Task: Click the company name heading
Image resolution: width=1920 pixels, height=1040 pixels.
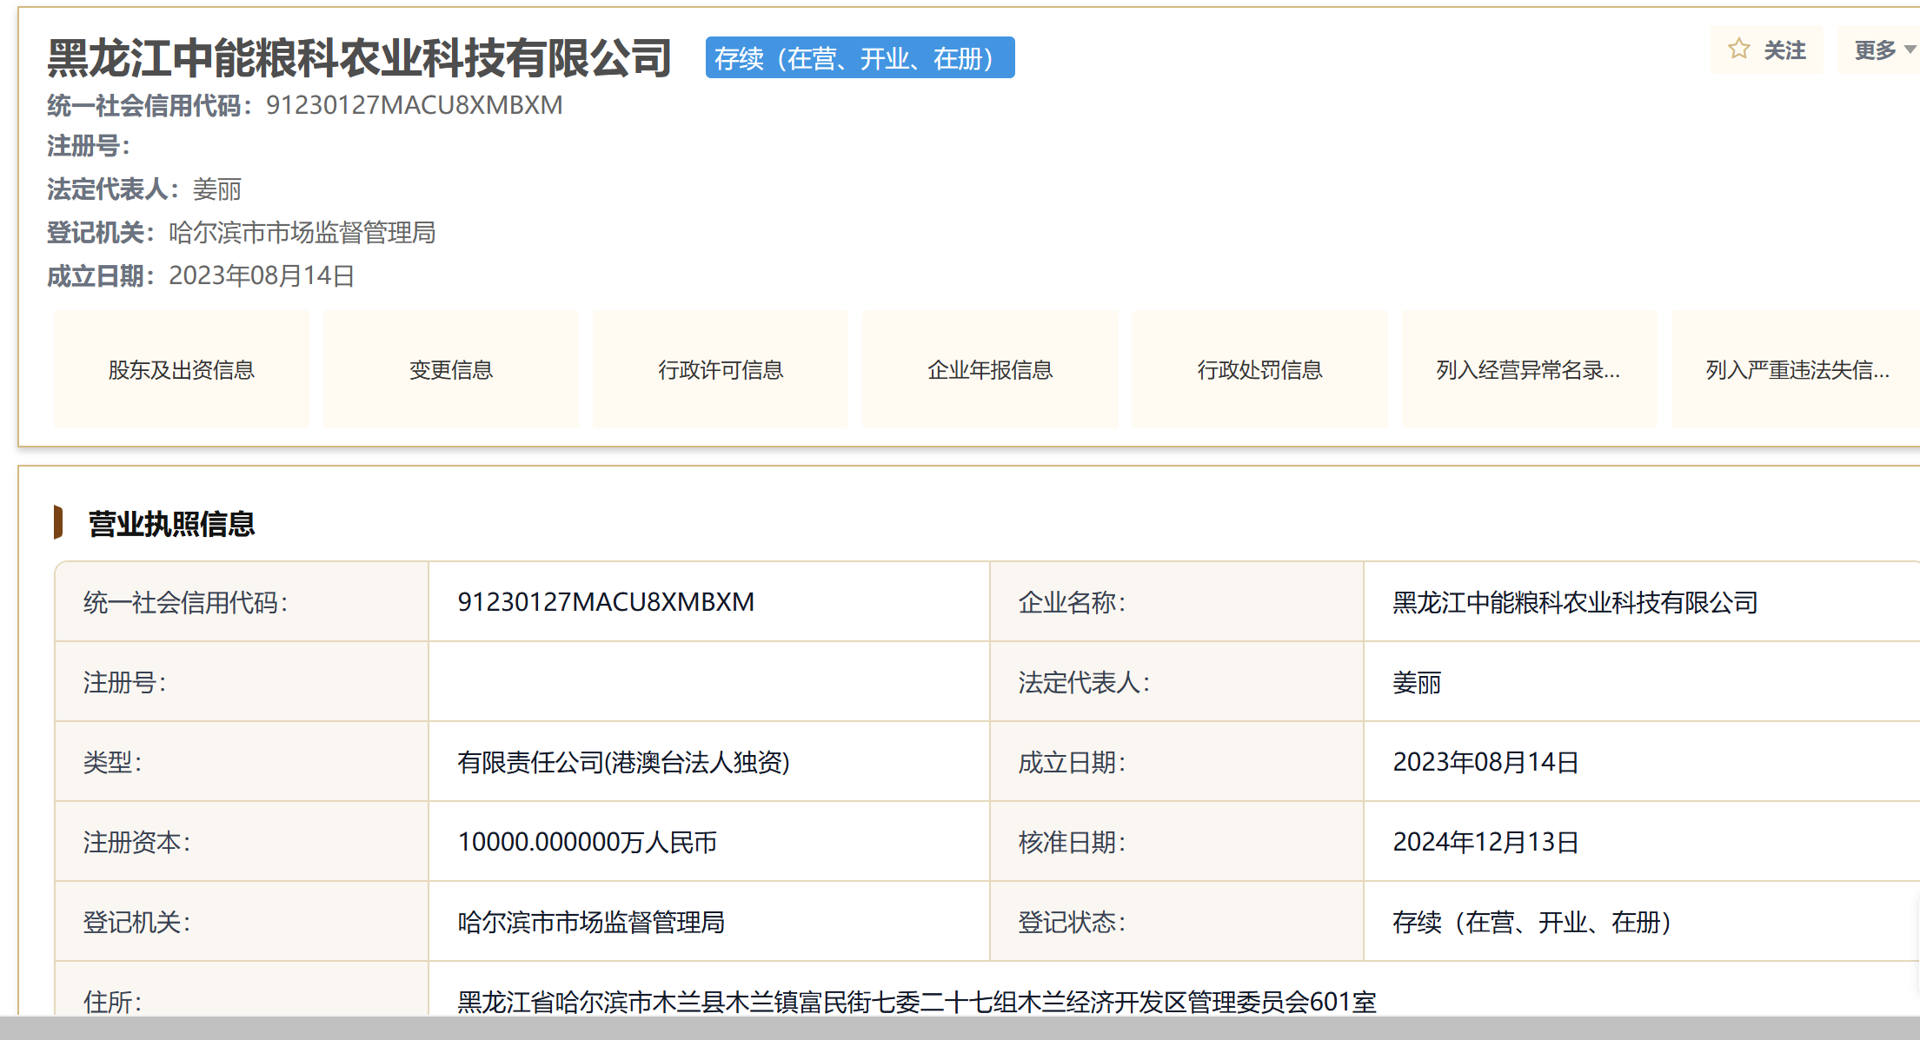Action: click(359, 58)
